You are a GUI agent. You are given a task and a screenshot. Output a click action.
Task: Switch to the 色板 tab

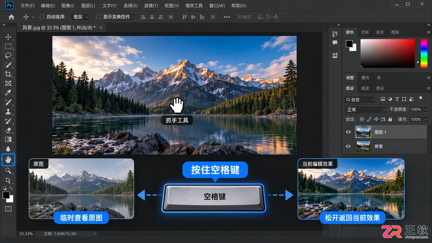tap(365, 32)
